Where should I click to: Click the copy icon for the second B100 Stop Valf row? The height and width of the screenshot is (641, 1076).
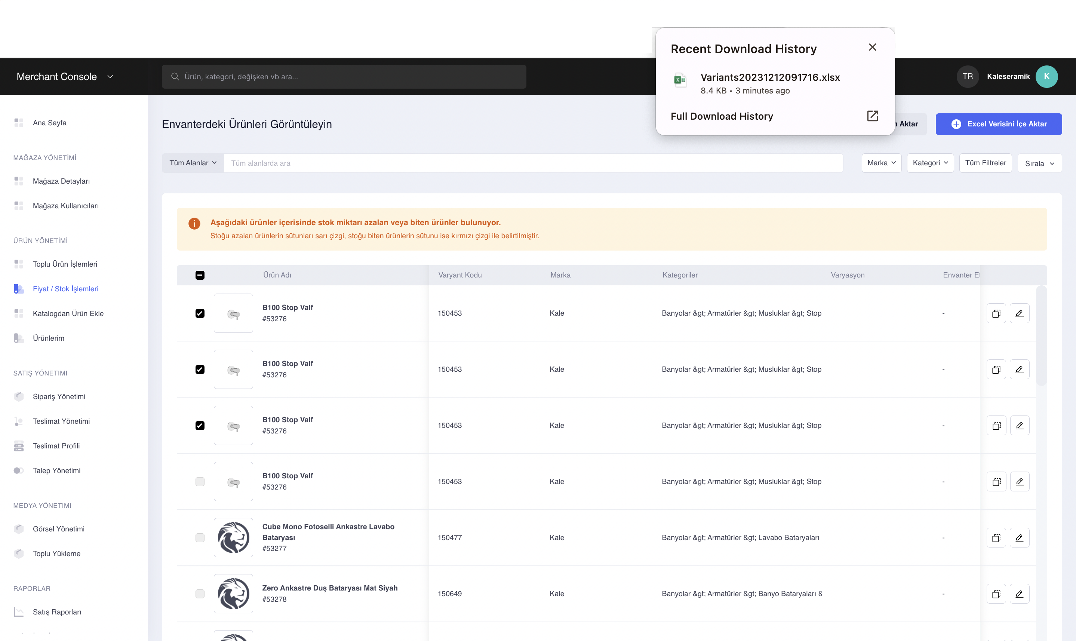pyautogui.click(x=996, y=369)
